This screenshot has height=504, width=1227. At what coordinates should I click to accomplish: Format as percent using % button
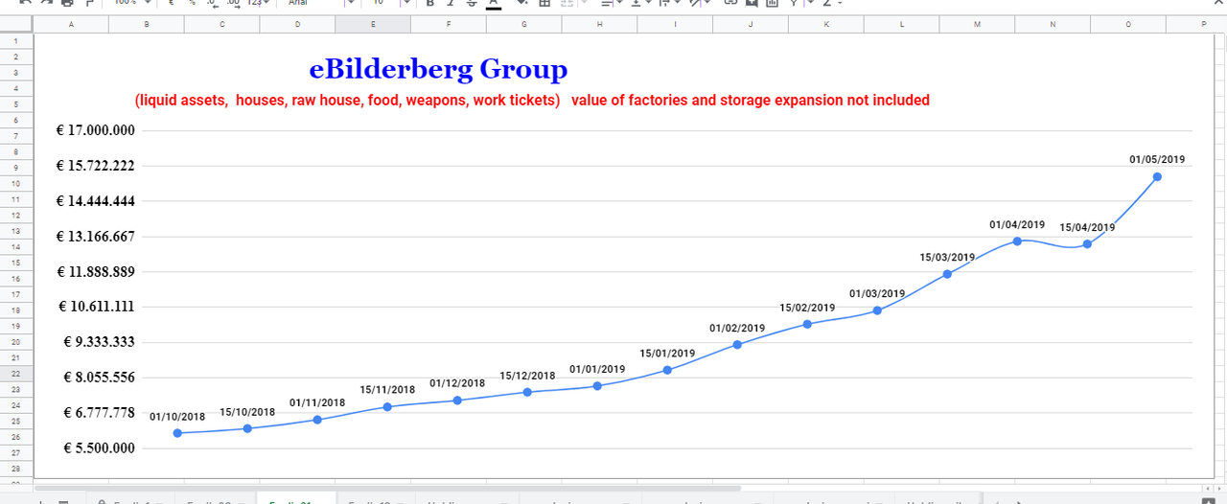[x=192, y=3]
